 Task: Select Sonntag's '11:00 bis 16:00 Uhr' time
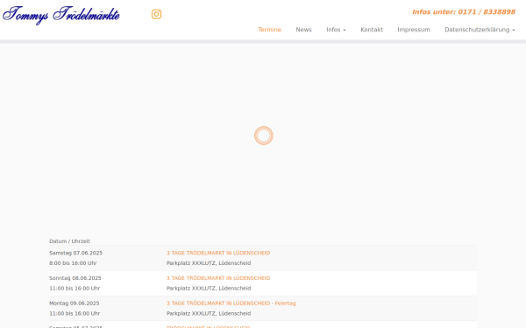click(x=75, y=288)
